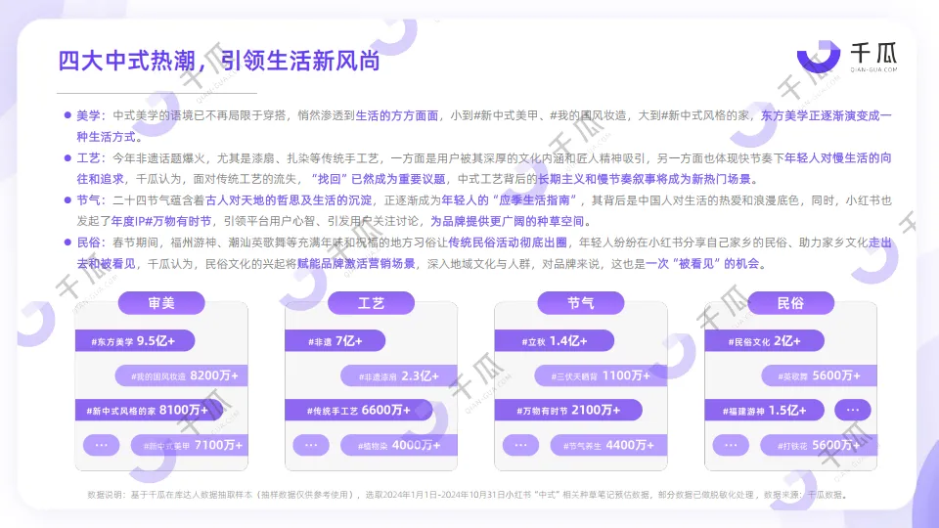This screenshot has height=528, width=939.
Task: Click the #万物有时节 2100万+ tag
Action: click(568, 410)
